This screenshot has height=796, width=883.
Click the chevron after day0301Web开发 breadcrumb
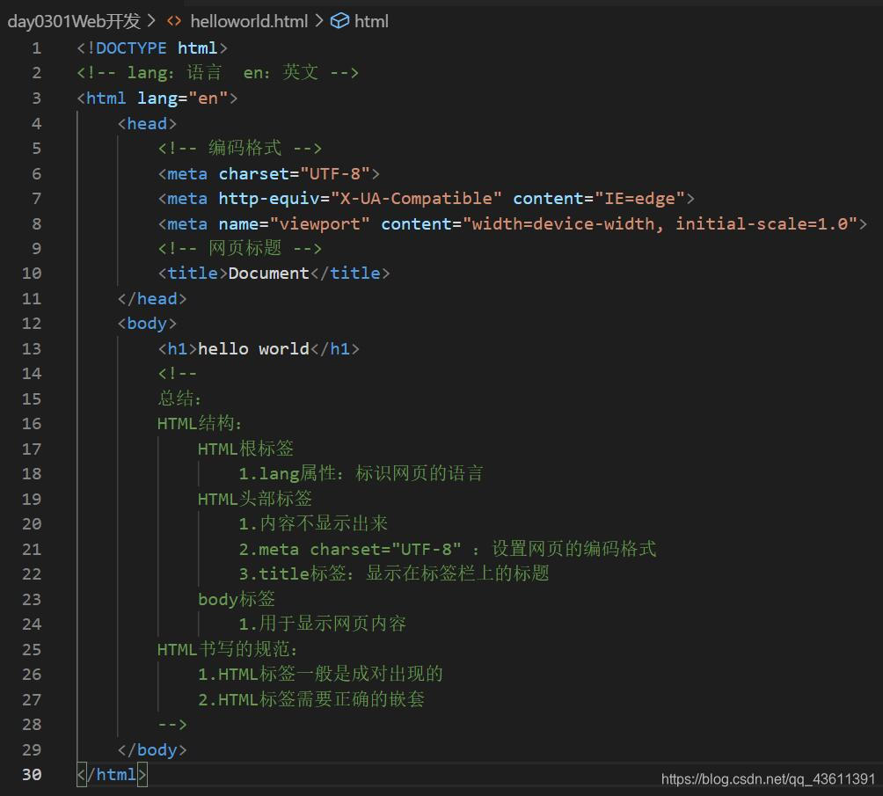pos(151,21)
